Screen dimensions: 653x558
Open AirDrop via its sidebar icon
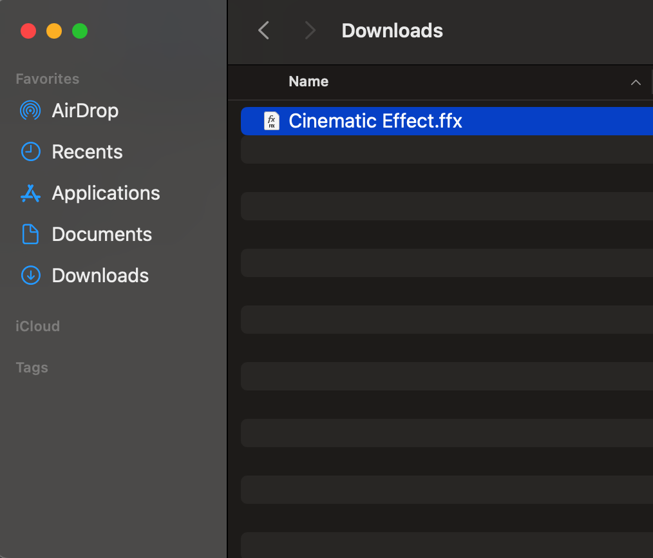pyautogui.click(x=30, y=111)
